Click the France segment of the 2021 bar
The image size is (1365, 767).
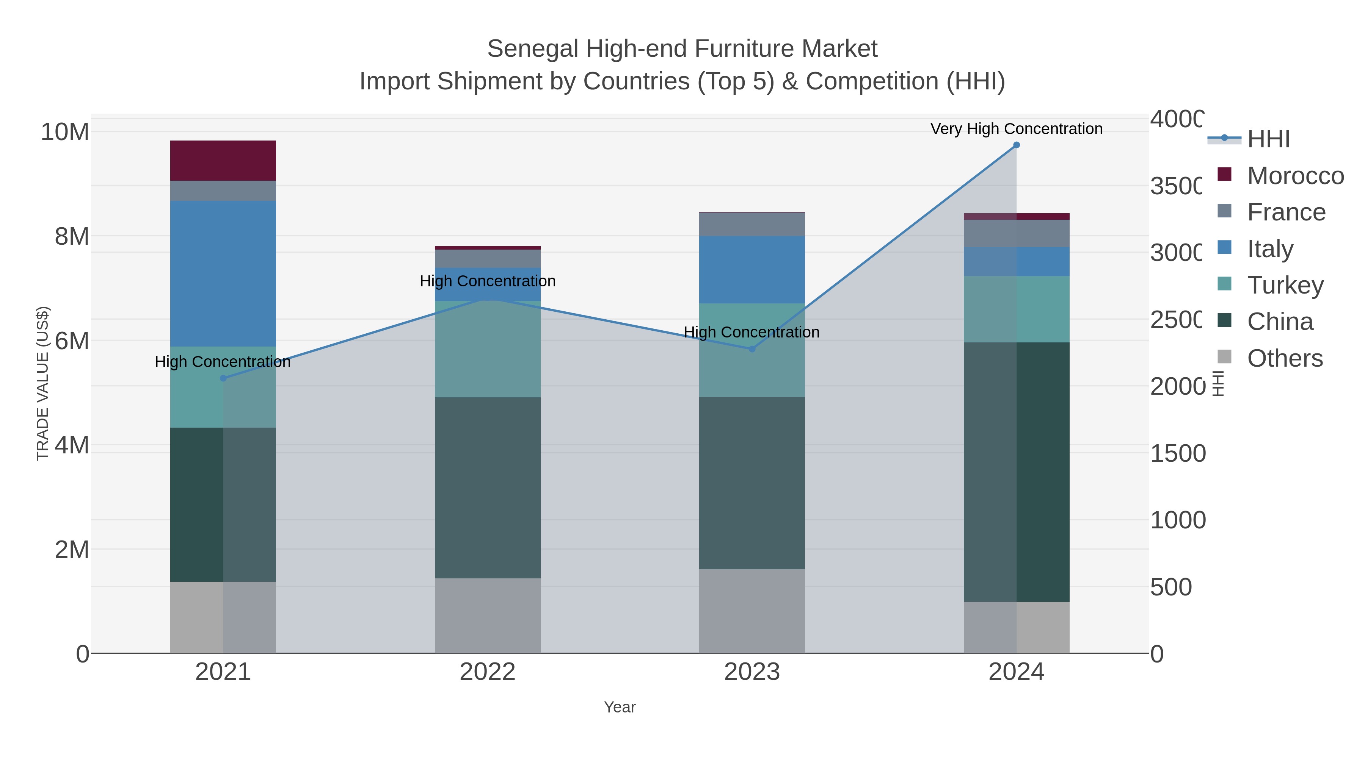point(223,191)
